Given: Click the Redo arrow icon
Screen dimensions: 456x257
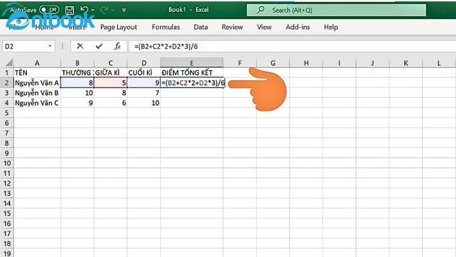Looking at the screenshot, I should point(104,10).
